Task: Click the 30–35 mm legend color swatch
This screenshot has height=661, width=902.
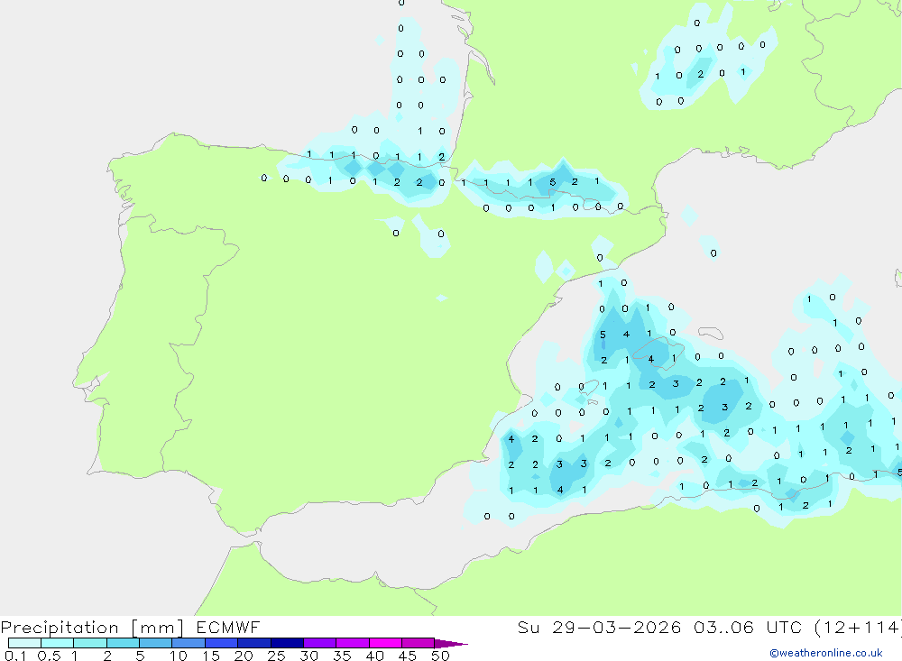Action: pyautogui.click(x=319, y=643)
